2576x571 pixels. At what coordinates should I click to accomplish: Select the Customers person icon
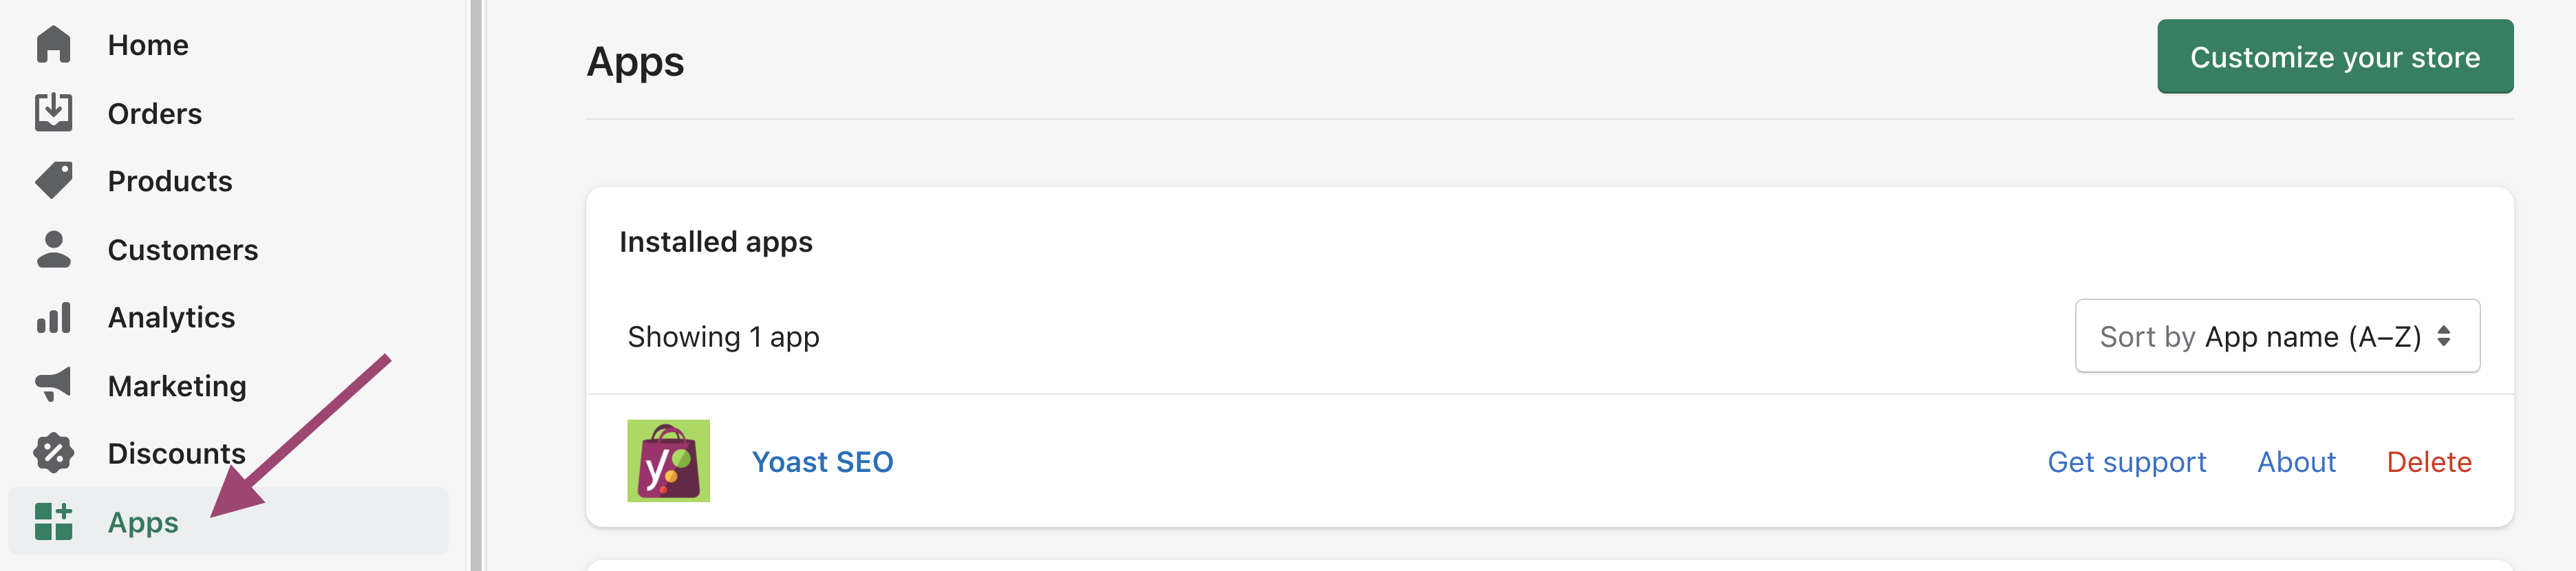click(x=53, y=249)
